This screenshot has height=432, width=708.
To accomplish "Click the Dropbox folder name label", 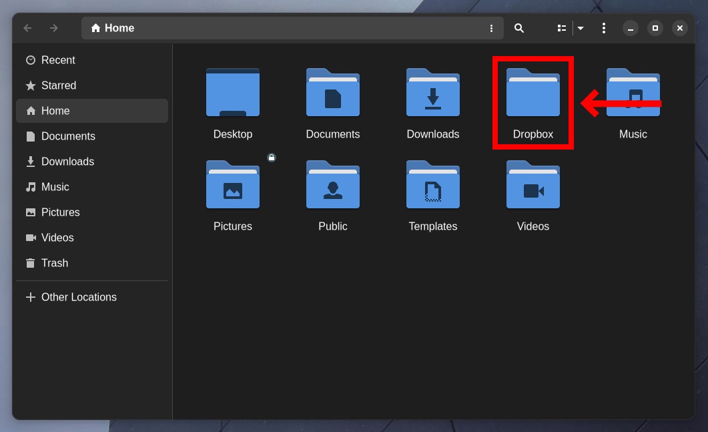I will (x=533, y=134).
